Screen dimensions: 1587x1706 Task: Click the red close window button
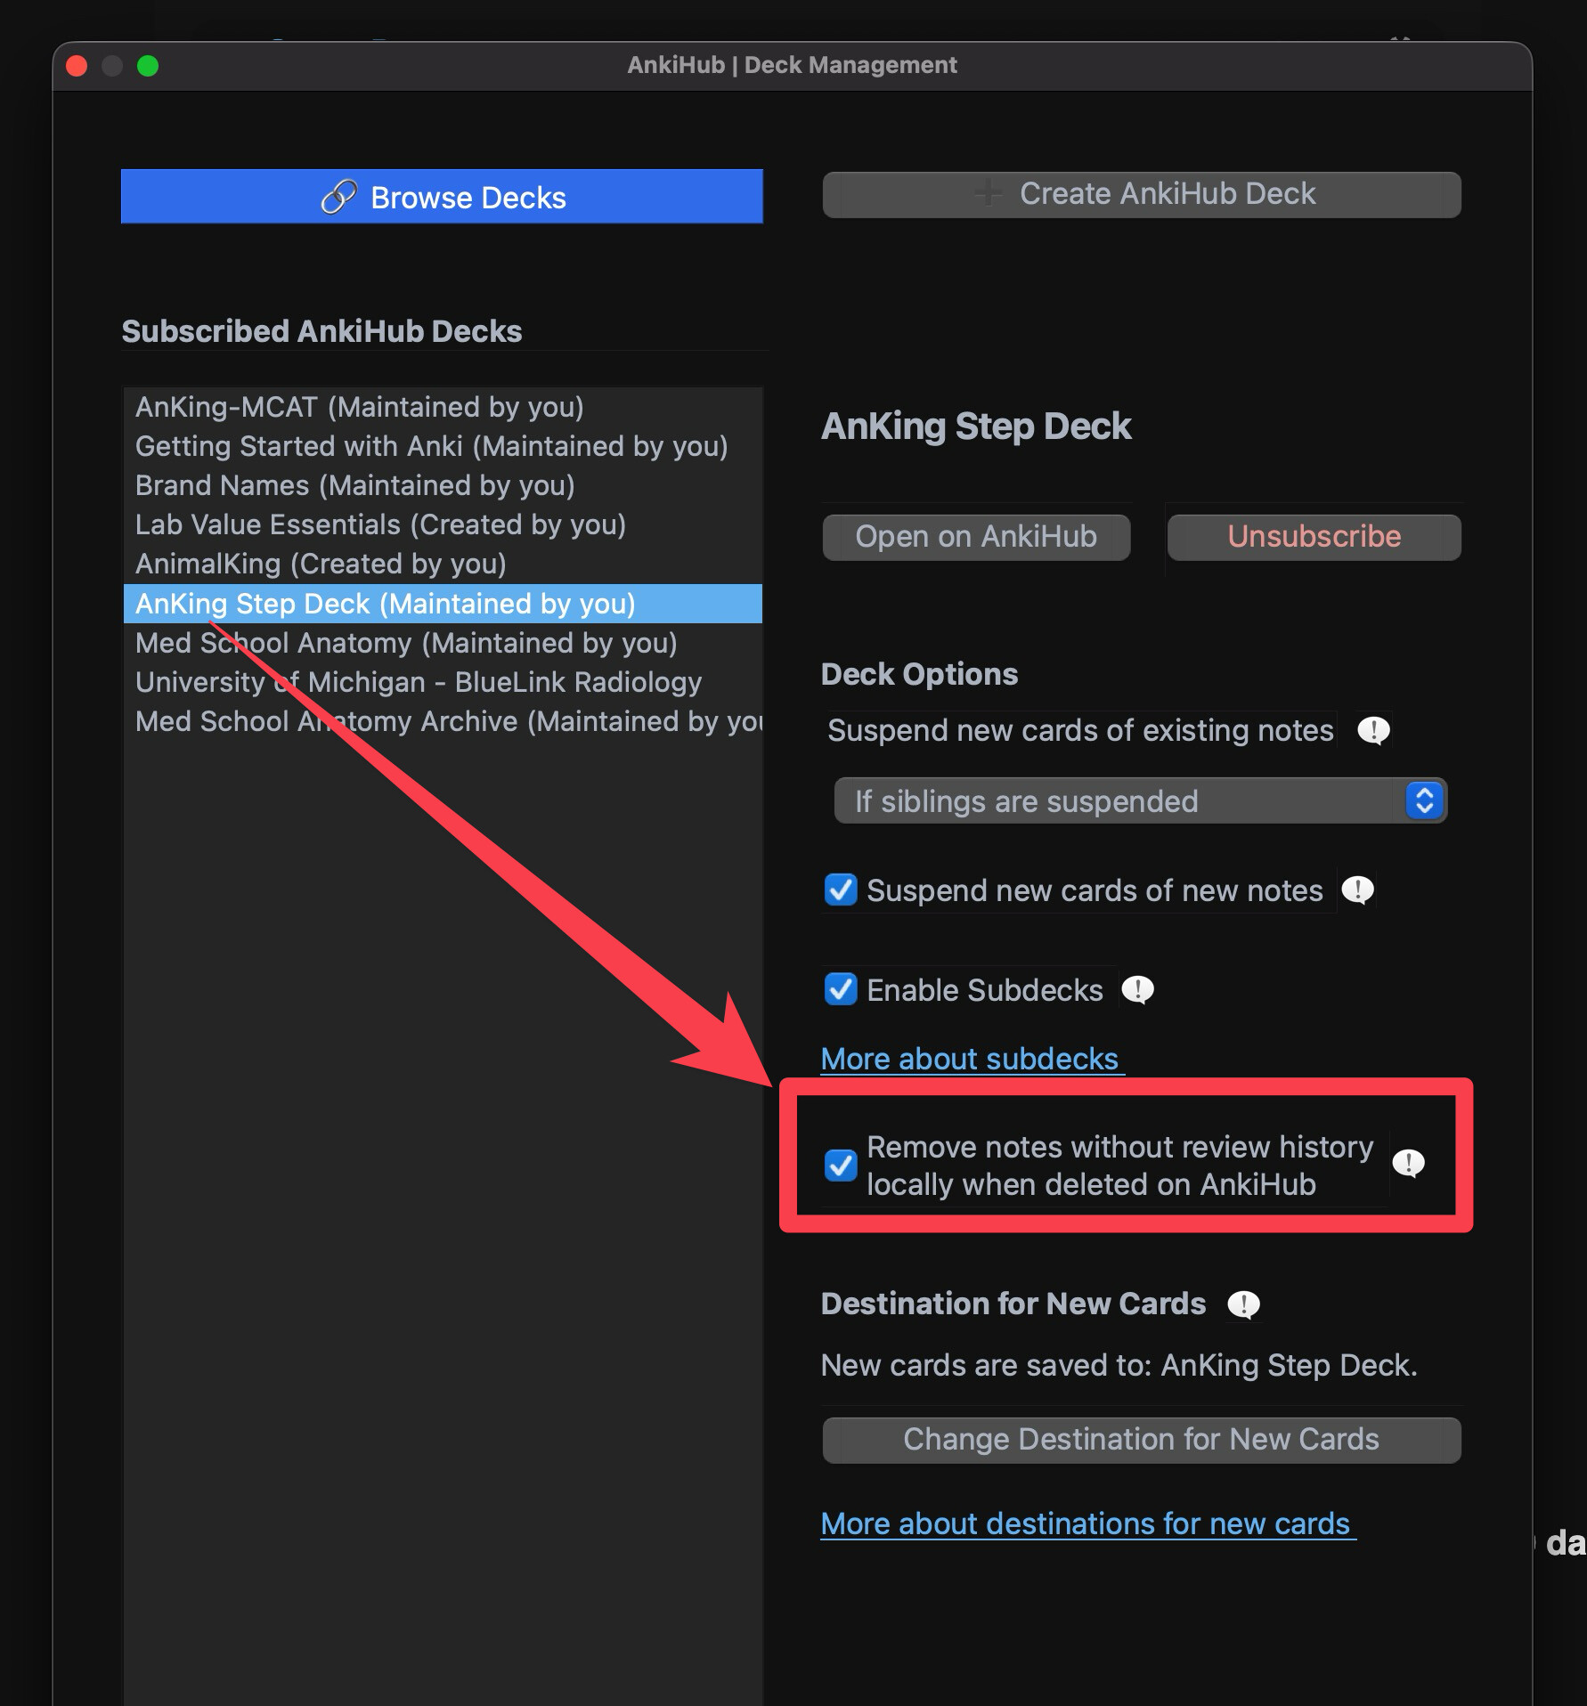(x=77, y=66)
